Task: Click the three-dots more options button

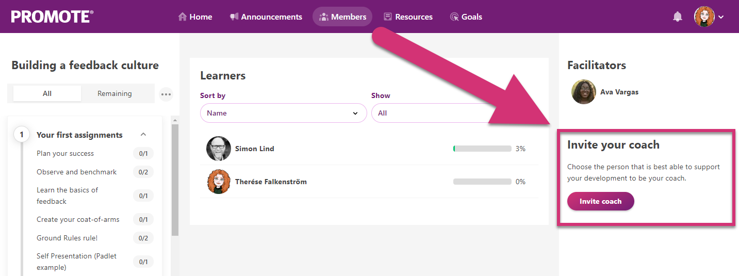Action: point(166,94)
